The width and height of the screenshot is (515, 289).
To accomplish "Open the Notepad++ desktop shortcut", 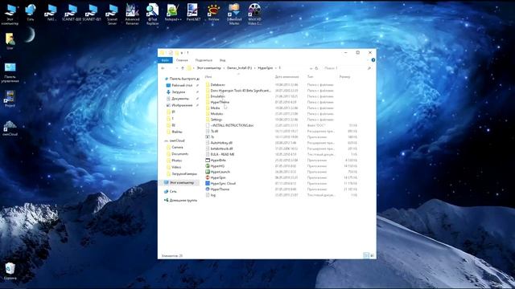I will [173, 13].
